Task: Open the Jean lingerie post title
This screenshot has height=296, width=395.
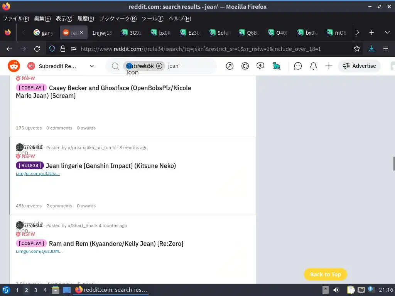Action: tap(111, 166)
